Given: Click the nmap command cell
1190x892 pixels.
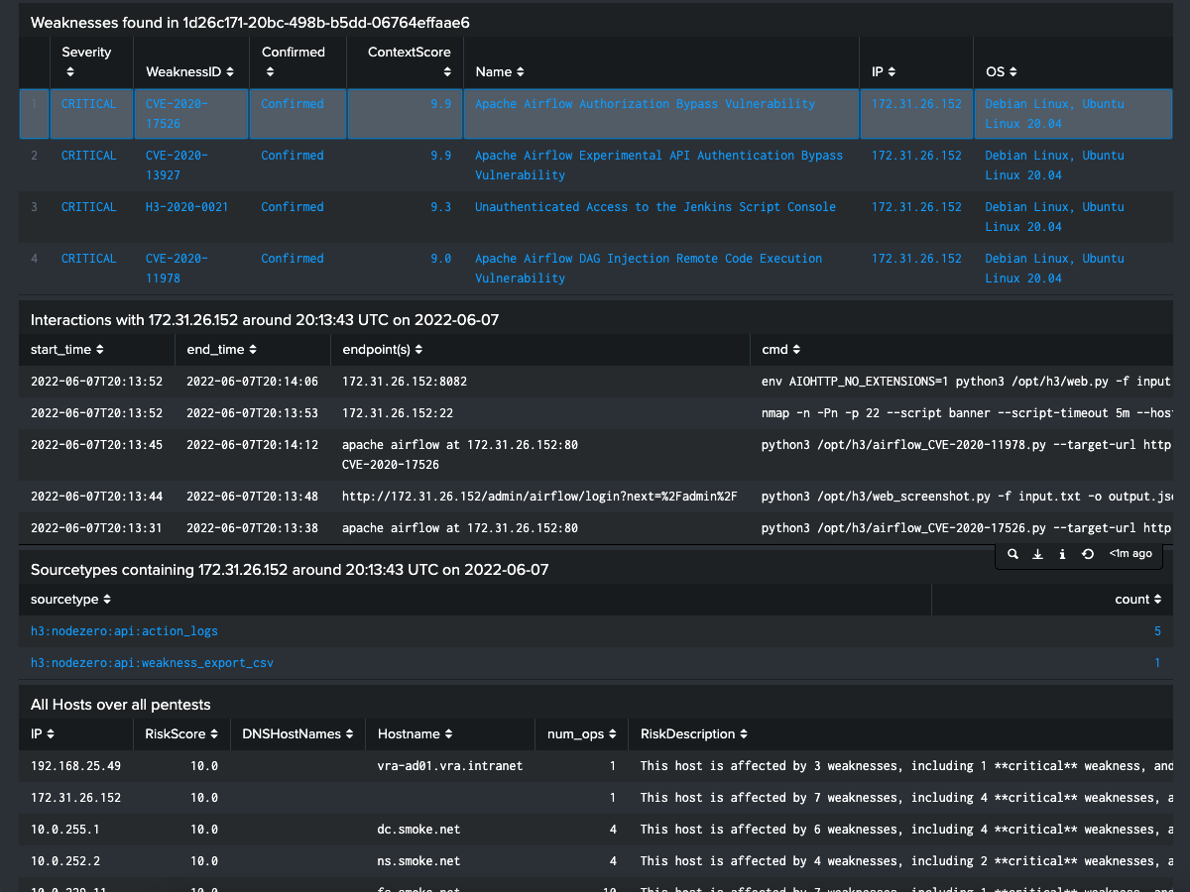Looking at the screenshot, I should tap(967, 413).
